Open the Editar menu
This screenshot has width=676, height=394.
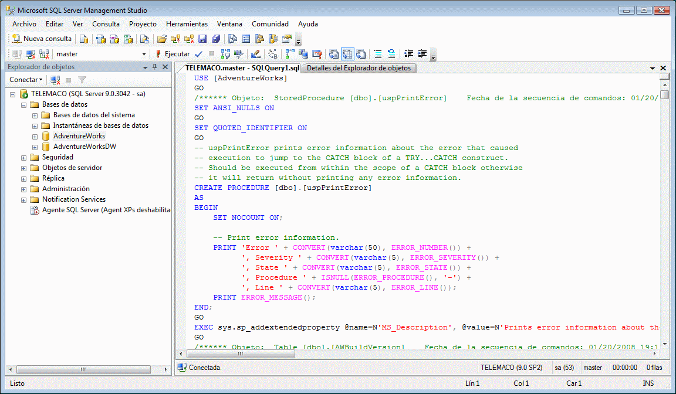(55, 24)
